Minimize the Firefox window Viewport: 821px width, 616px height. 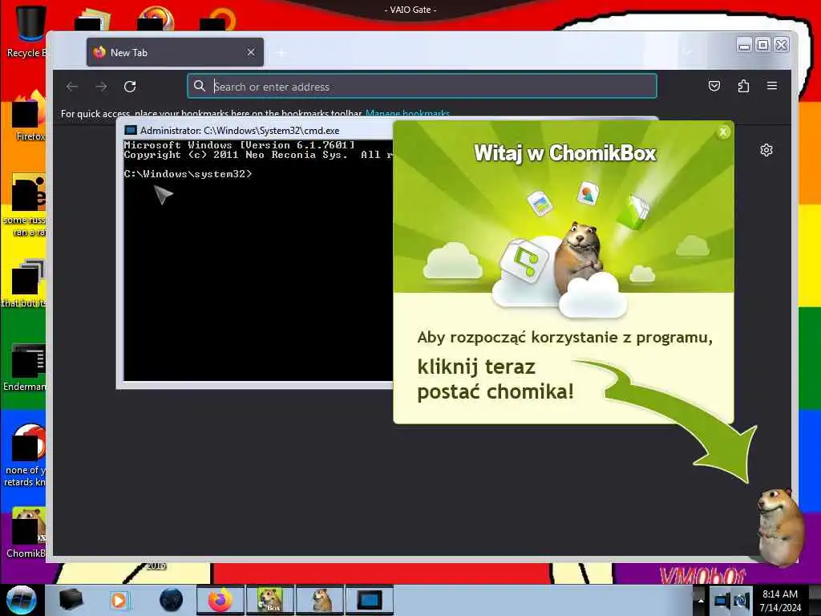coord(744,46)
